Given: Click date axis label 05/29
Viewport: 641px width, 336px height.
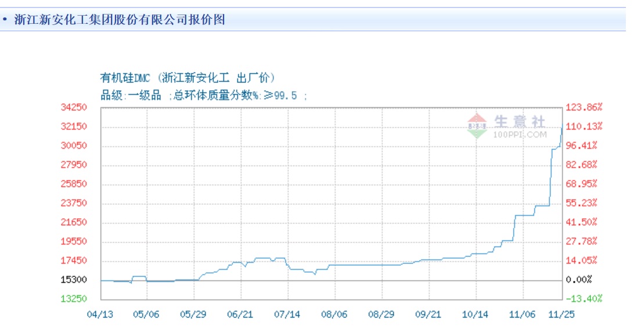Looking at the screenshot, I should pyautogui.click(x=193, y=315).
